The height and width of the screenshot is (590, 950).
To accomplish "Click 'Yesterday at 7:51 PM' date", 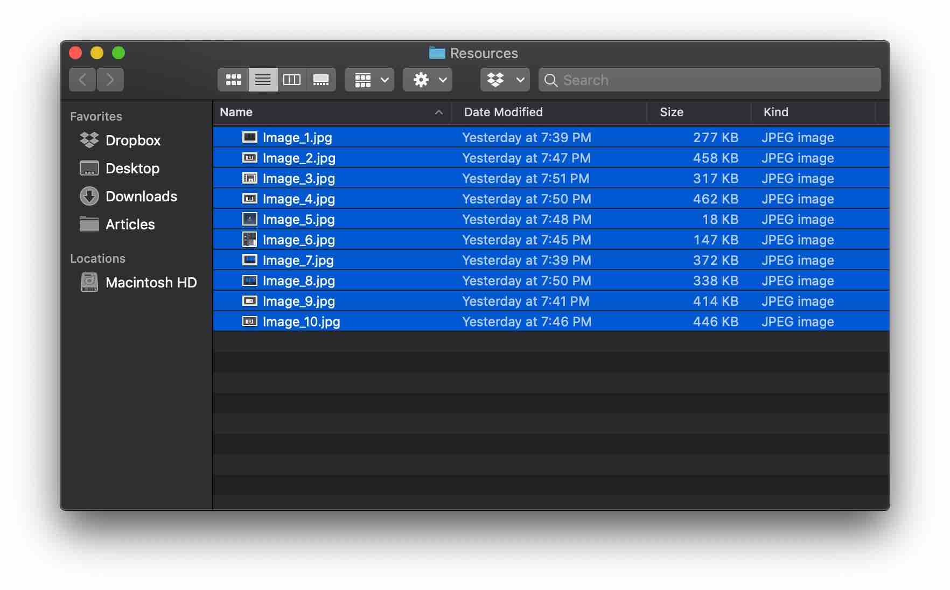I will 526,178.
